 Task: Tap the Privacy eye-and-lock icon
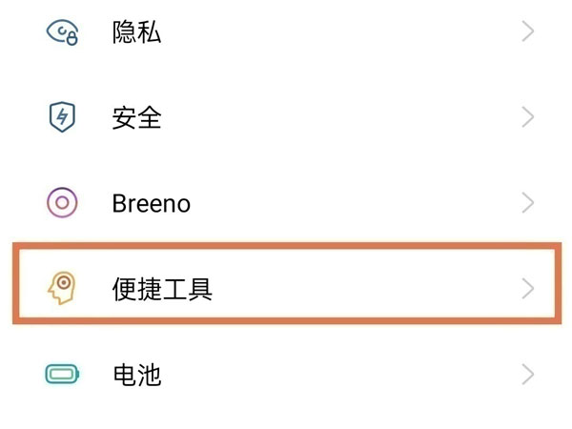(61, 32)
